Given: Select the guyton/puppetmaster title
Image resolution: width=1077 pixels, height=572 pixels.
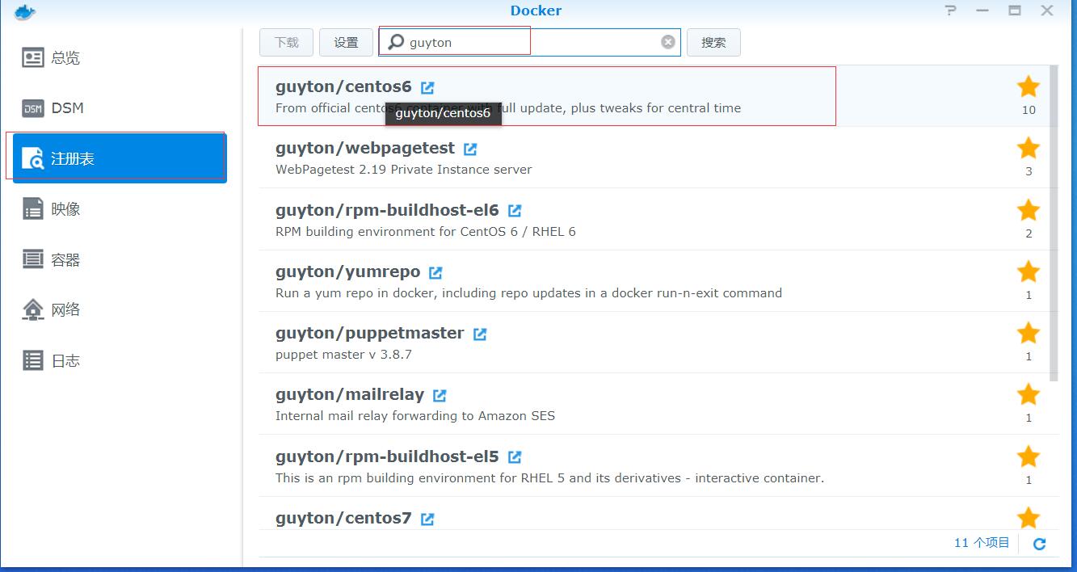Looking at the screenshot, I should pyautogui.click(x=370, y=333).
